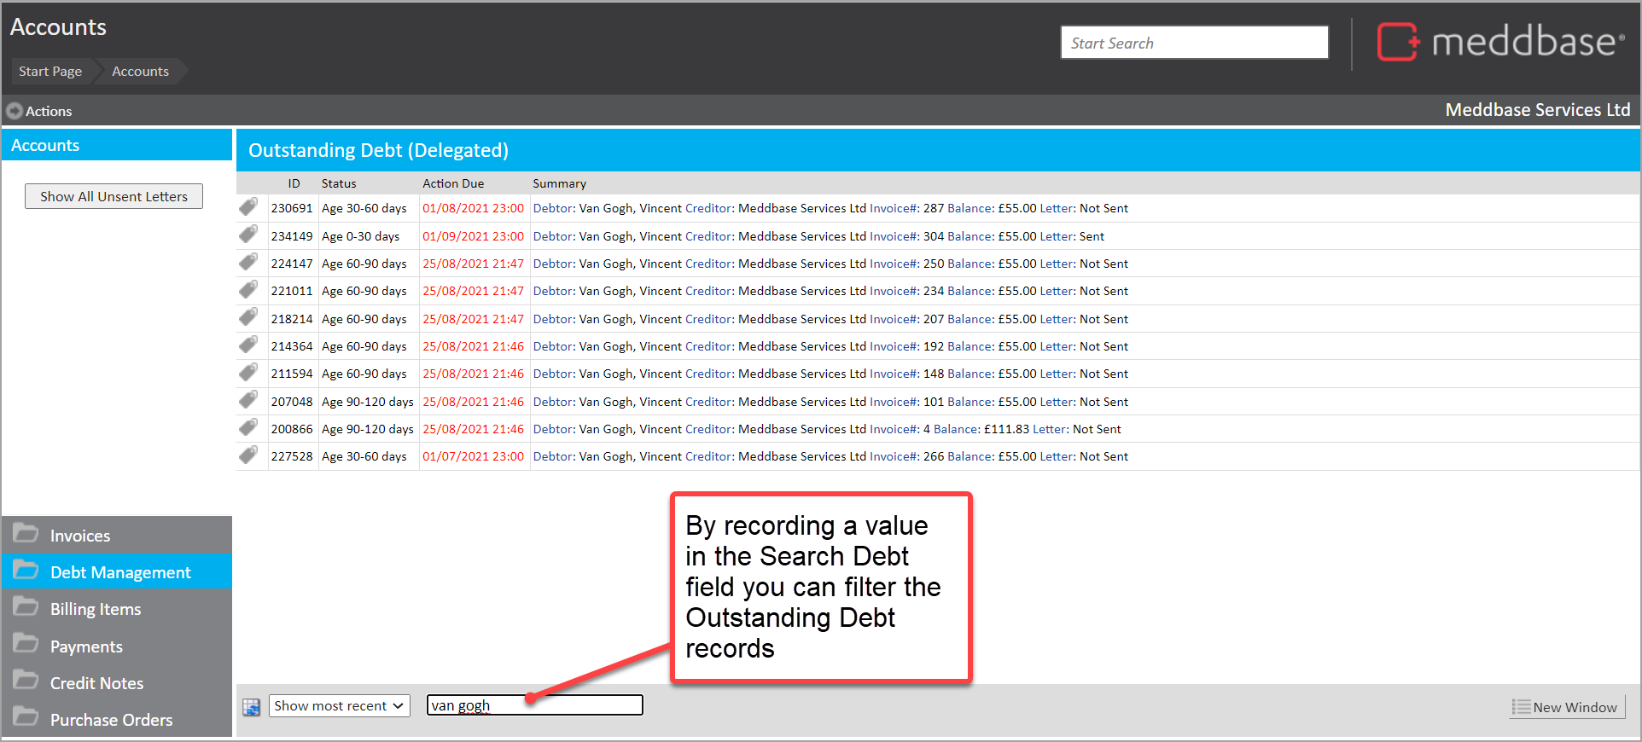This screenshot has width=1642, height=742.
Task: Click the debt search field containing van gogh
Action: tap(534, 705)
